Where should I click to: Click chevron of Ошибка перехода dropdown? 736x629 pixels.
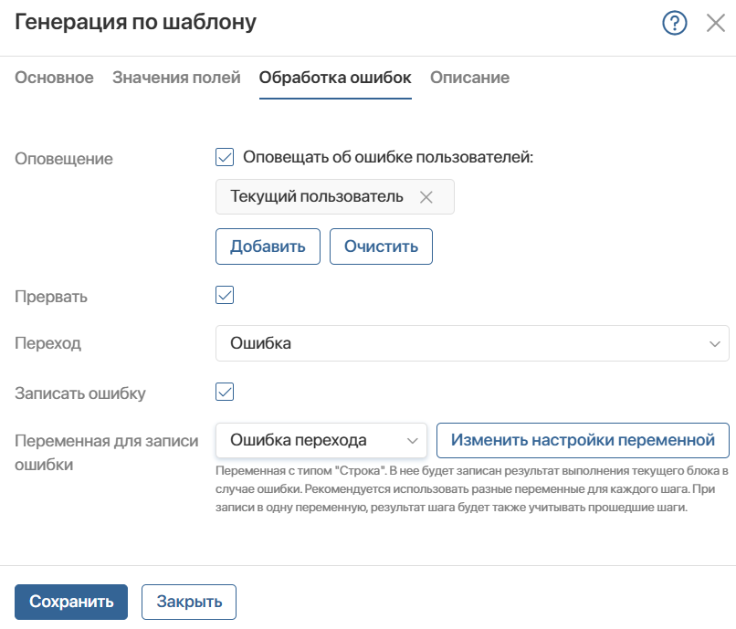coord(412,441)
